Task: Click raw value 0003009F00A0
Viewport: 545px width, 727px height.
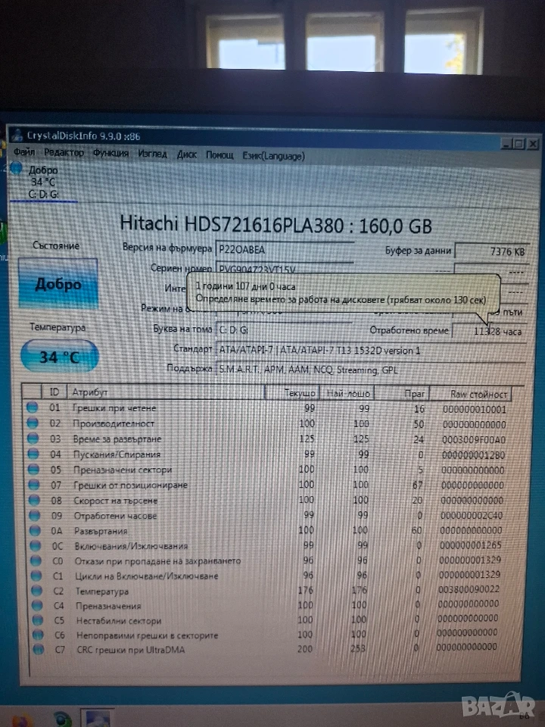Action: click(474, 439)
